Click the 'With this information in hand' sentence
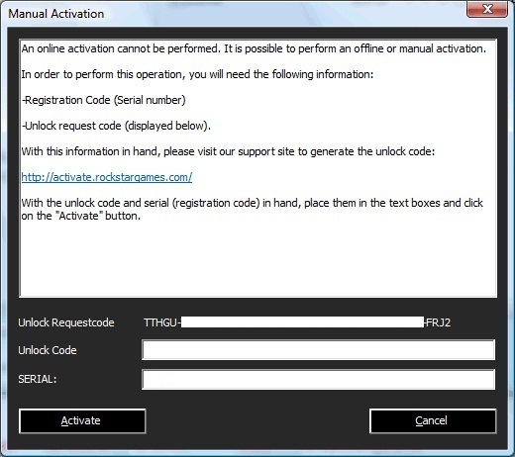Image resolution: width=515 pixels, height=457 pixels. [228, 151]
